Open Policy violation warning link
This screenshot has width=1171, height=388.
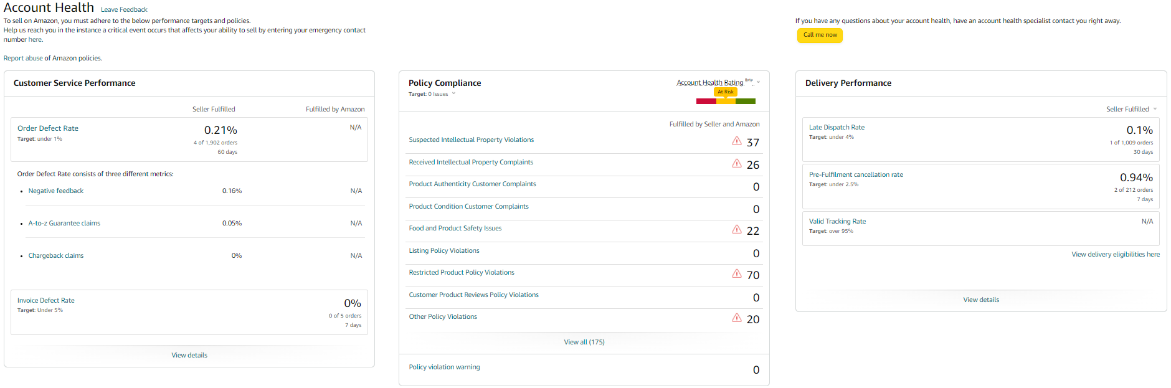444,367
